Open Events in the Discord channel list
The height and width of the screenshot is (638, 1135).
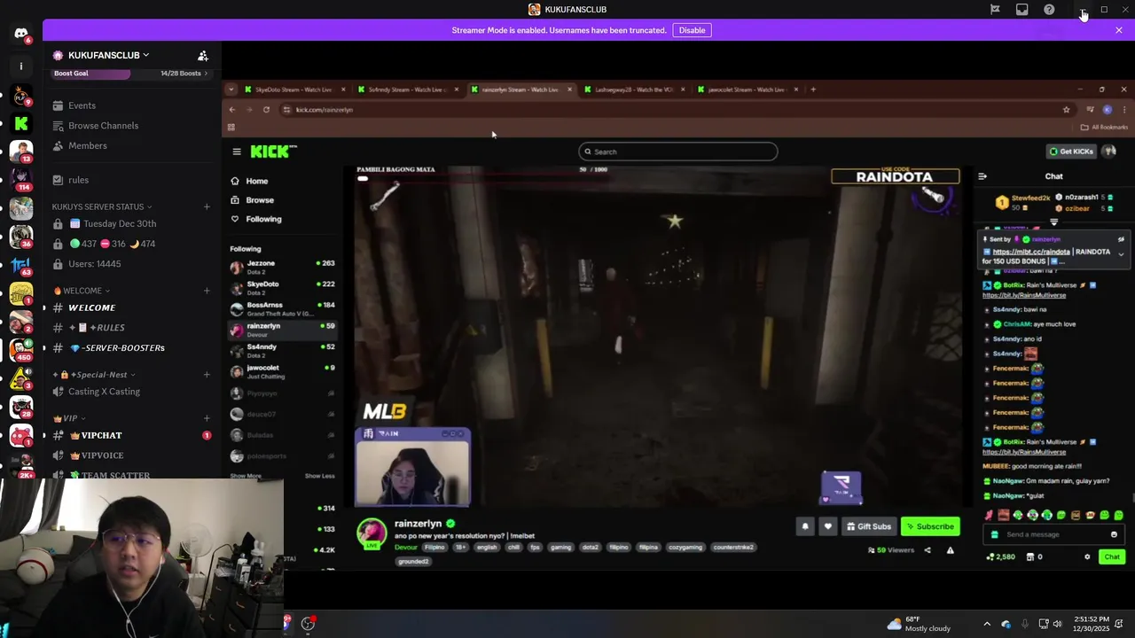(82, 105)
